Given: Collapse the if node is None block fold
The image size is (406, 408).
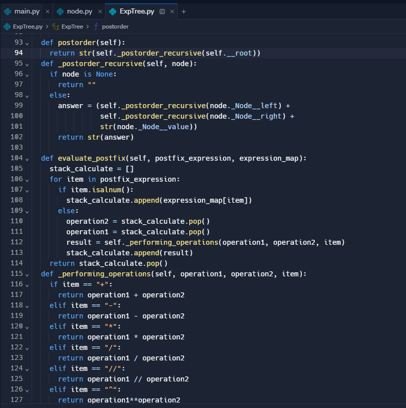Looking at the screenshot, I should click(x=26, y=74).
